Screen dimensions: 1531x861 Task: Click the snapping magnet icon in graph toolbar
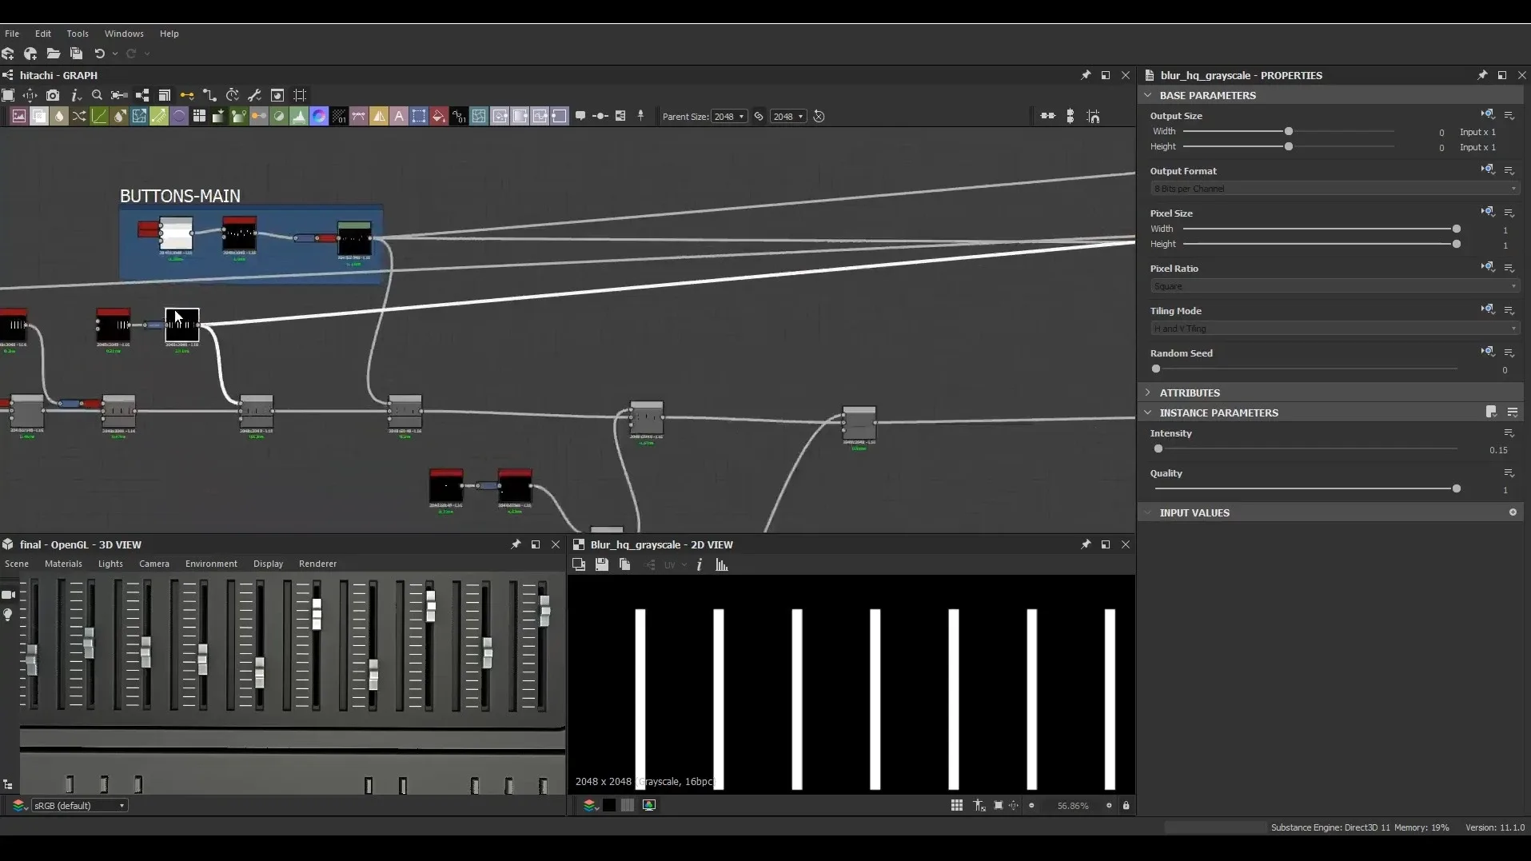(1093, 117)
